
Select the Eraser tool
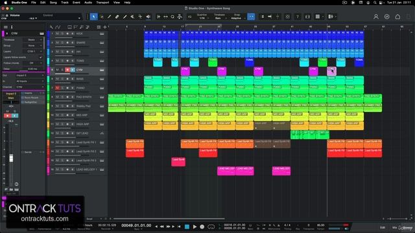tap(117, 17)
